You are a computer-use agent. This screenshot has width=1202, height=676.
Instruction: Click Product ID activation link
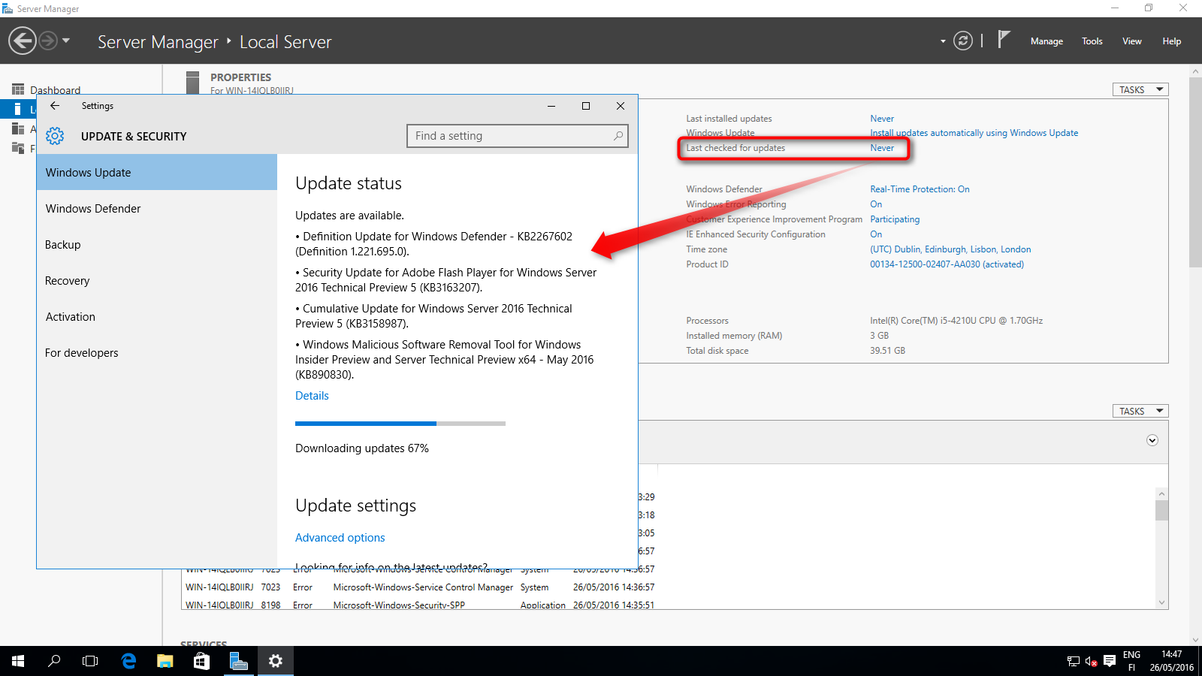947,264
